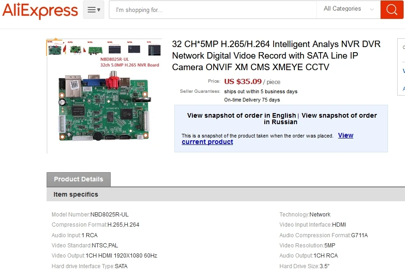The width and height of the screenshot is (405, 270).
Task: Click the AliExpress logo
Action: pos(40,10)
